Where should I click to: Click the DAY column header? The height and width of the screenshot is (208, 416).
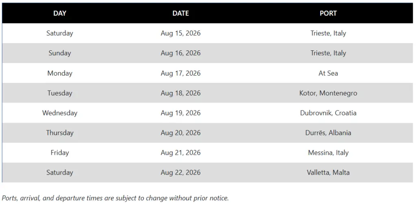[x=60, y=13]
